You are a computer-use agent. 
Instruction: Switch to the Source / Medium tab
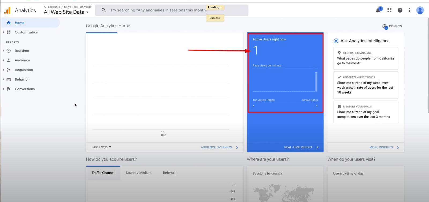pos(139,173)
